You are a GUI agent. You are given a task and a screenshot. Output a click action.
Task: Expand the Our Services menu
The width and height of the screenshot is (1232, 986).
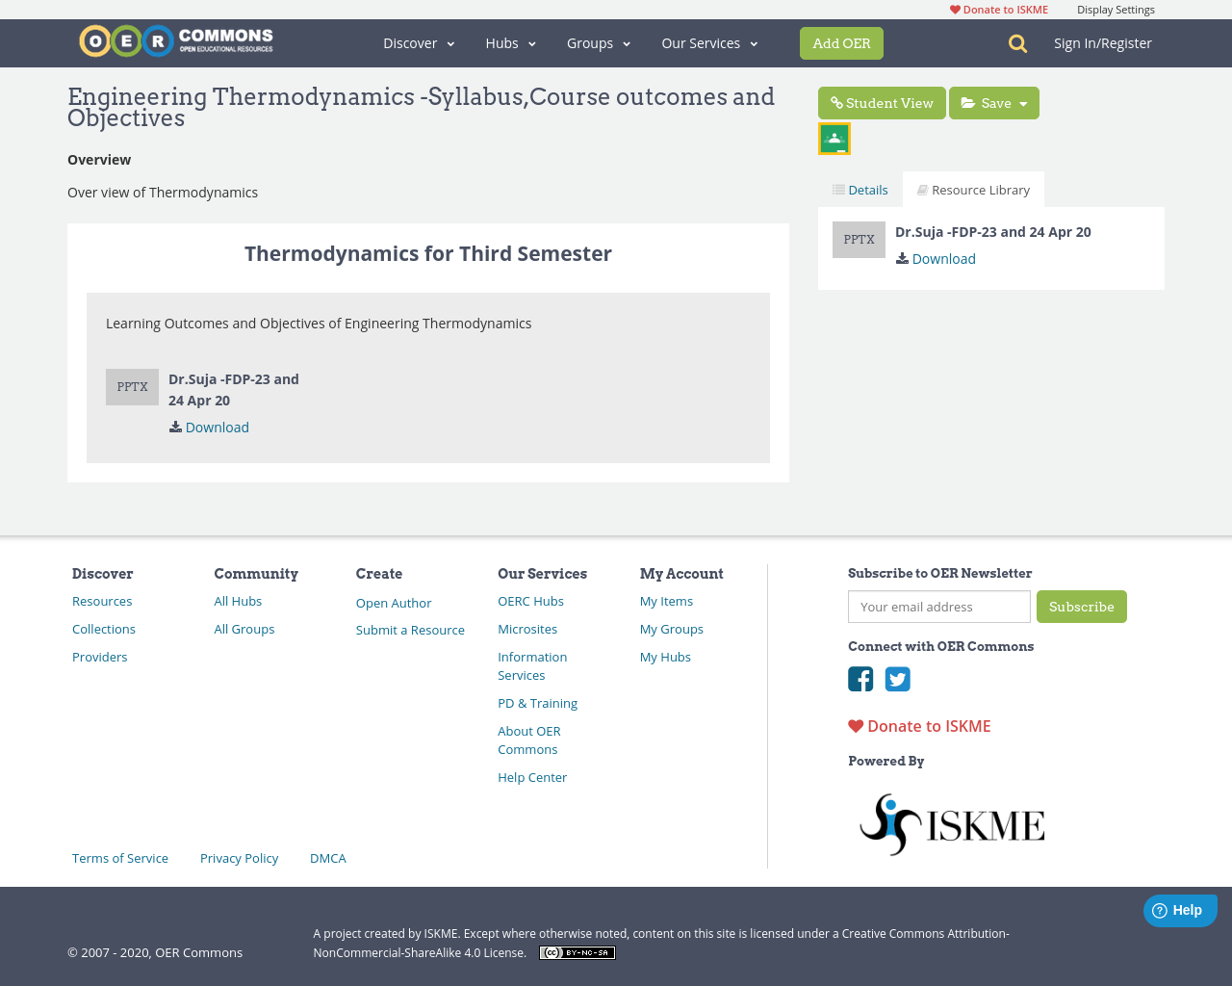tap(708, 42)
